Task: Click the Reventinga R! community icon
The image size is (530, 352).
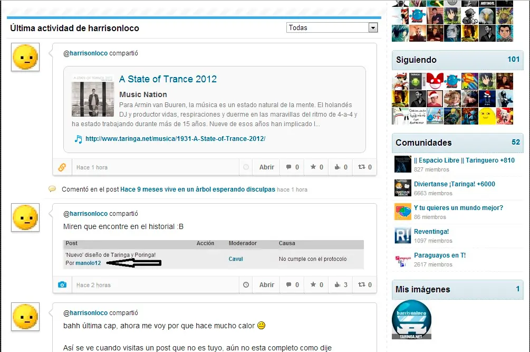Action: tap(403, 235)
